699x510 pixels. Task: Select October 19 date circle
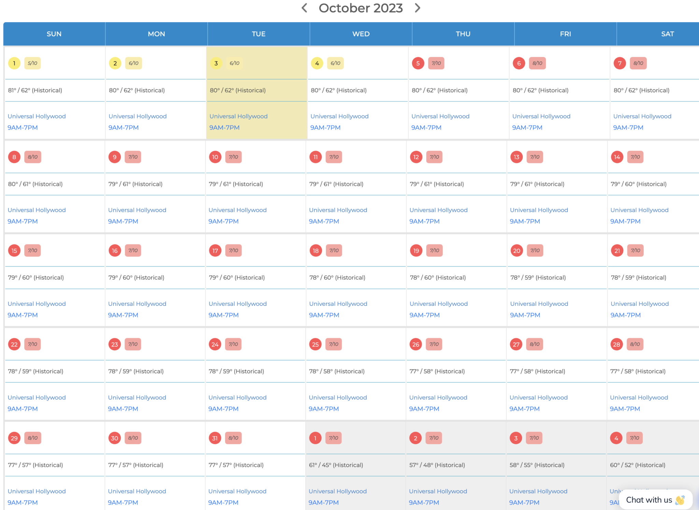pos(416,251)
